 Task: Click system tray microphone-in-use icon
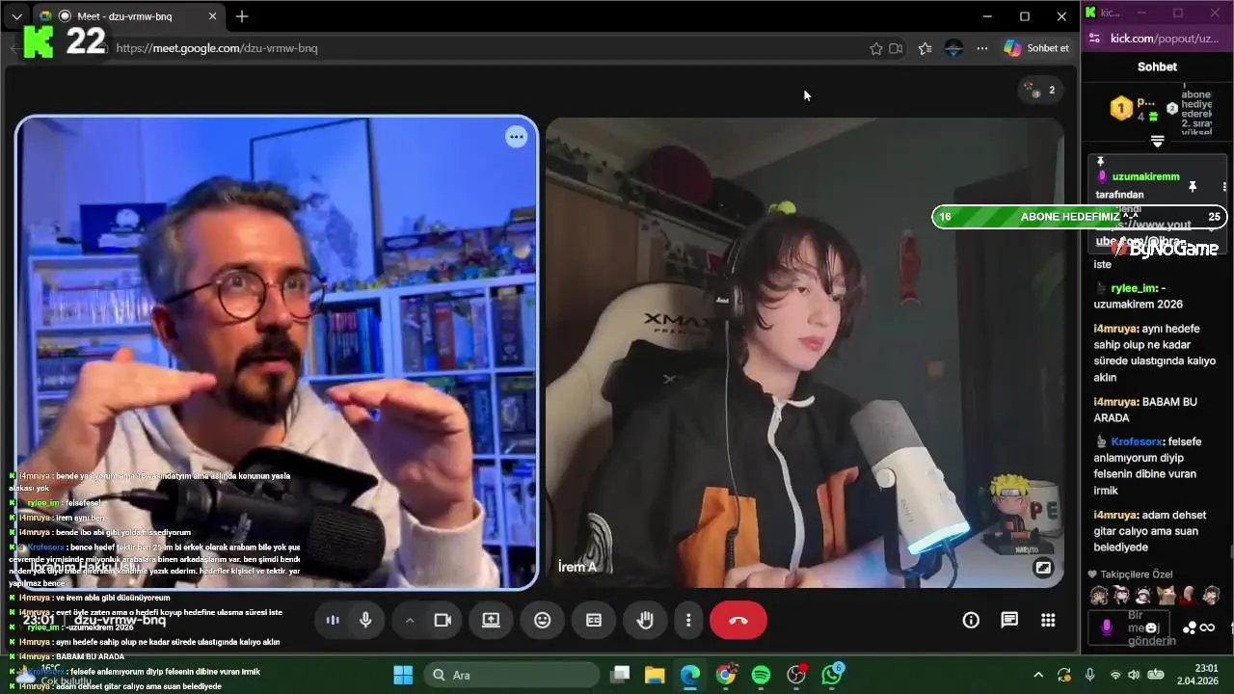tap(1089, 675)
